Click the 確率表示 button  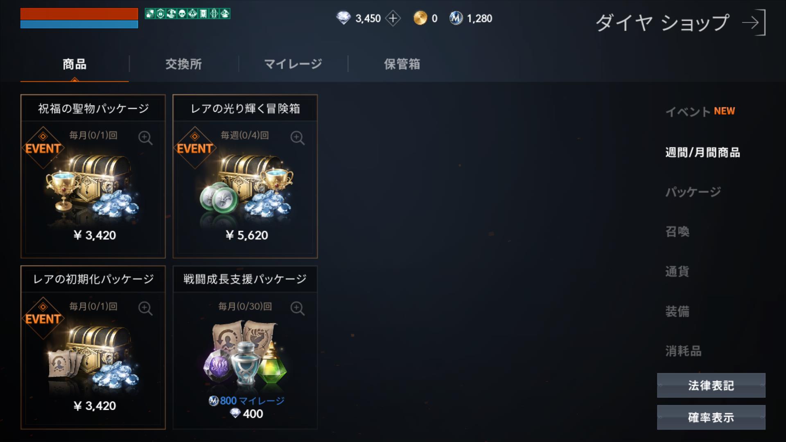coord(711,417)
